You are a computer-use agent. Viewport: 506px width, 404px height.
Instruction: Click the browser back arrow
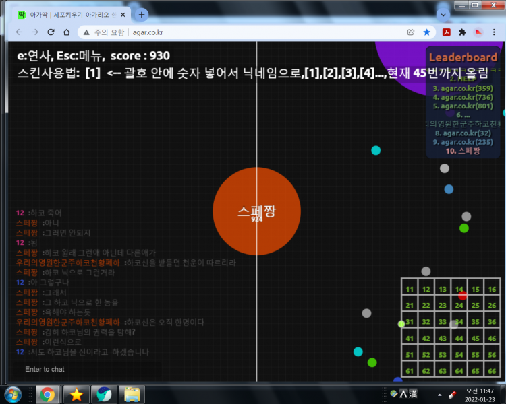[x=20, y=32]
